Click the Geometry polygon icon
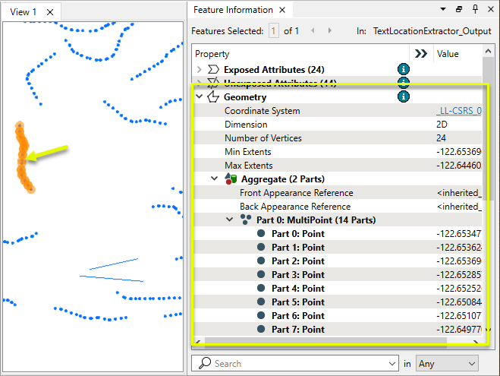This screenshot has width=500, height=376. tap(213, 97)
